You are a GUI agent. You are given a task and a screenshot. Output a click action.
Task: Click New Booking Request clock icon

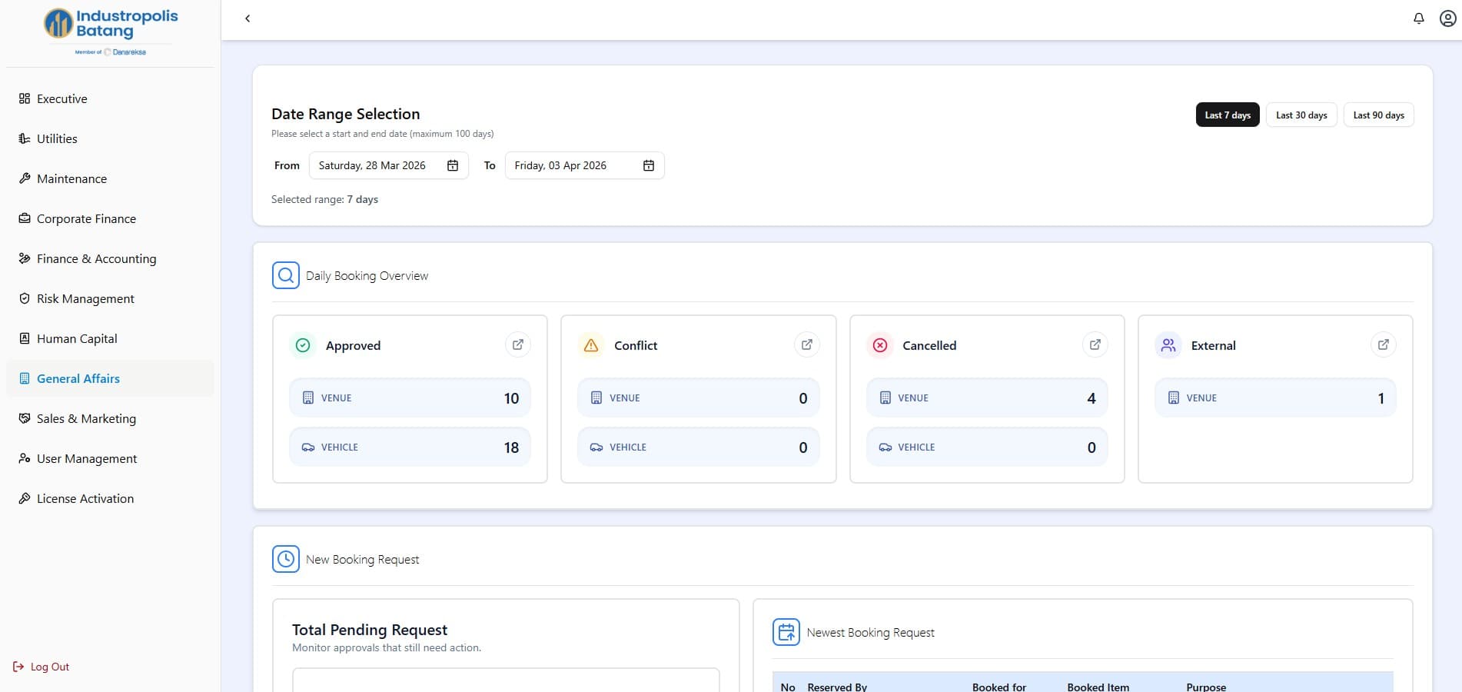(286, 559)
